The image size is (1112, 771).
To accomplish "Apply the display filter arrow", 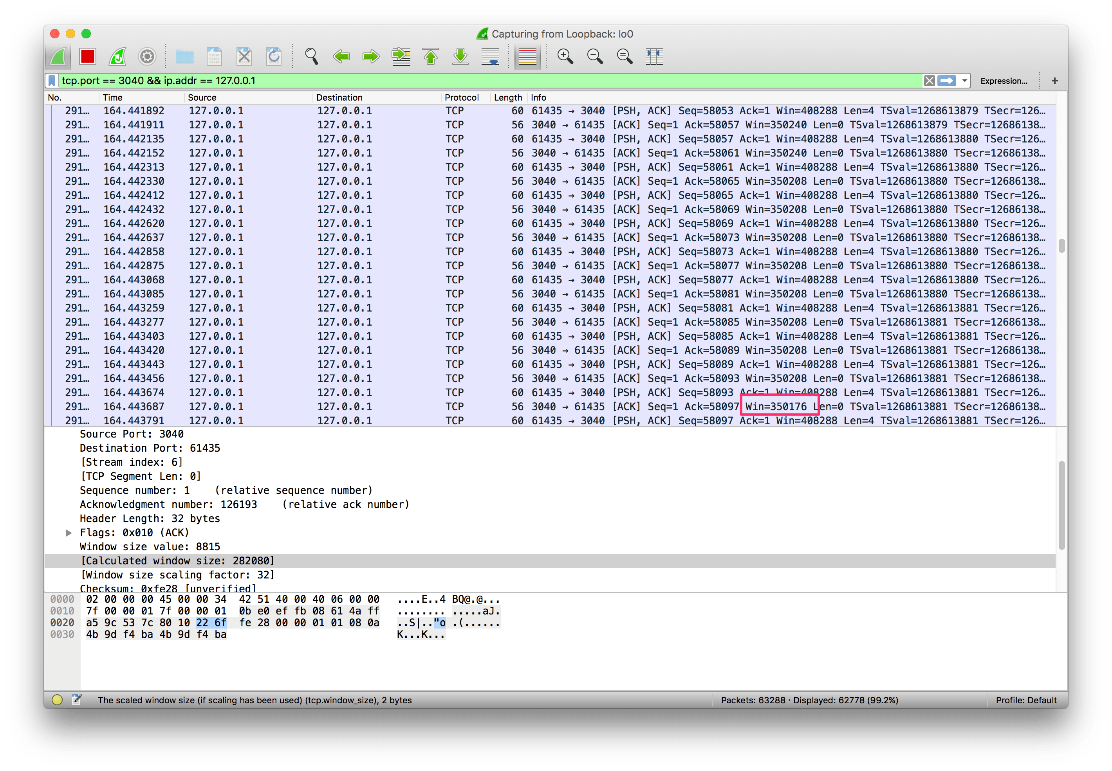I will click(947, 81).
